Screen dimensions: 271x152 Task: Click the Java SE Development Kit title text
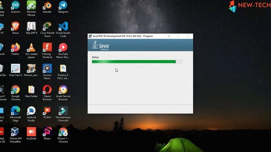click(x=123, y=36)
